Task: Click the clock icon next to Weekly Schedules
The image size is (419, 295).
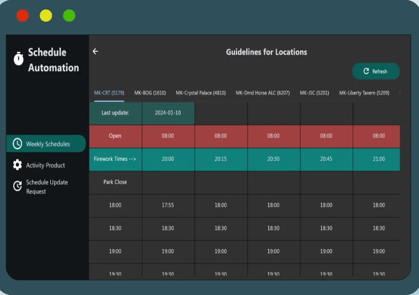Action: tap(18, 144)
